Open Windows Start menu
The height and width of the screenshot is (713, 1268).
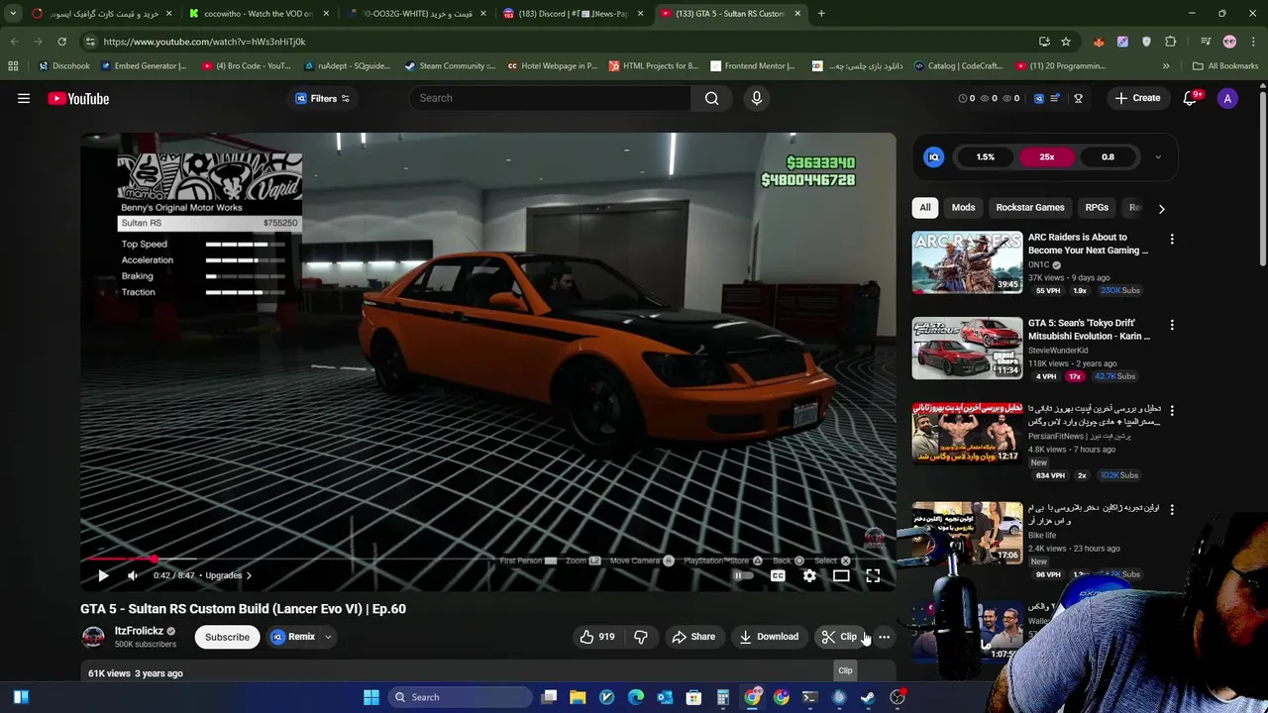(x=371, y=697)
